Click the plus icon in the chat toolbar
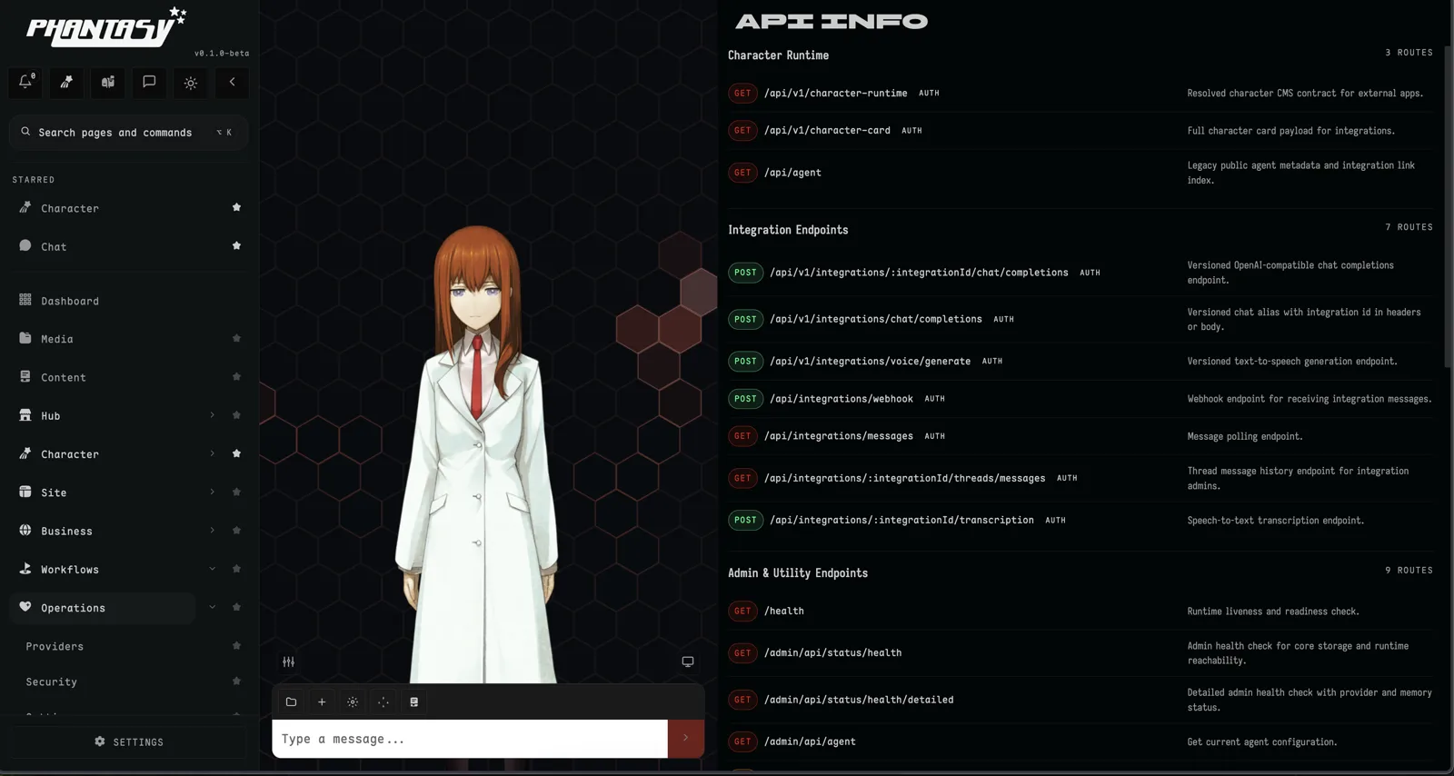 [x=322, y=701]
